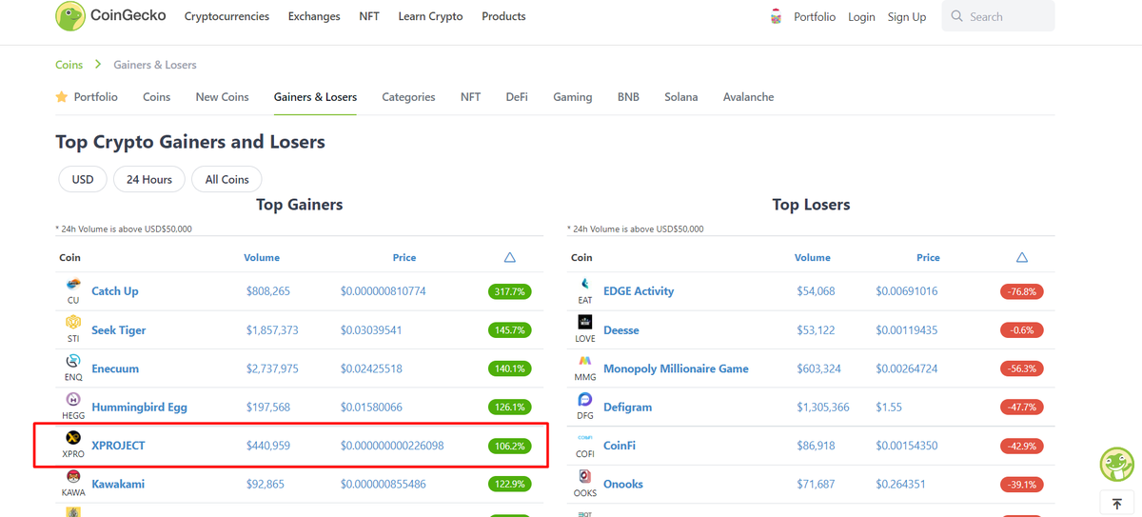1142x517 pixels.
Task: Click the Login link
Action: [861, 16]
